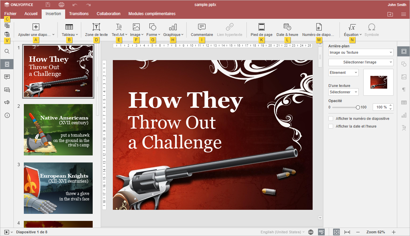Click the Redo arrow icon
Viewport: 410px width, 236px height.
[x=88, y=5]
